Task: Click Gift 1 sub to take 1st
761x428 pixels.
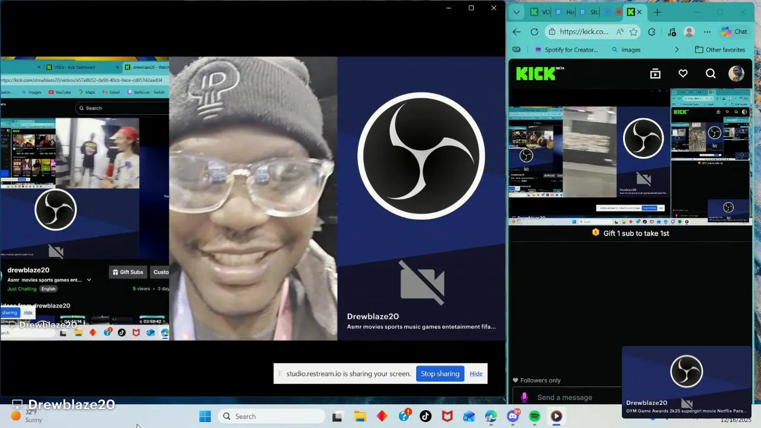Action: (630, 233)
